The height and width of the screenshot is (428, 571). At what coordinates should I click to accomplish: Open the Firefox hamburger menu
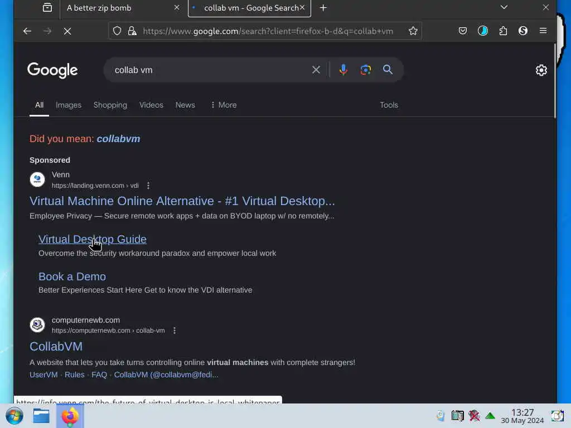(x=543, y=31)
